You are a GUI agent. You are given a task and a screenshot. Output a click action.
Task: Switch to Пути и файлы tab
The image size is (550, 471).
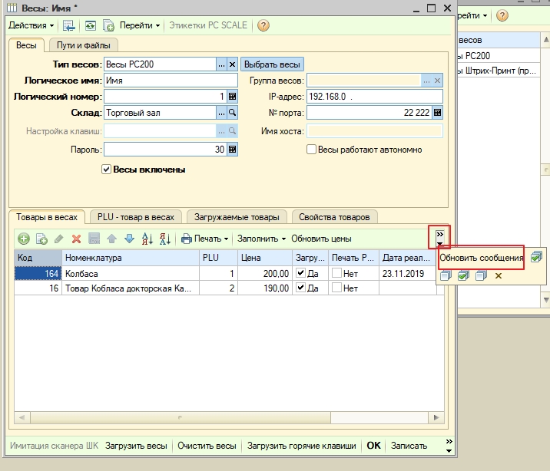tap(82, 45)
